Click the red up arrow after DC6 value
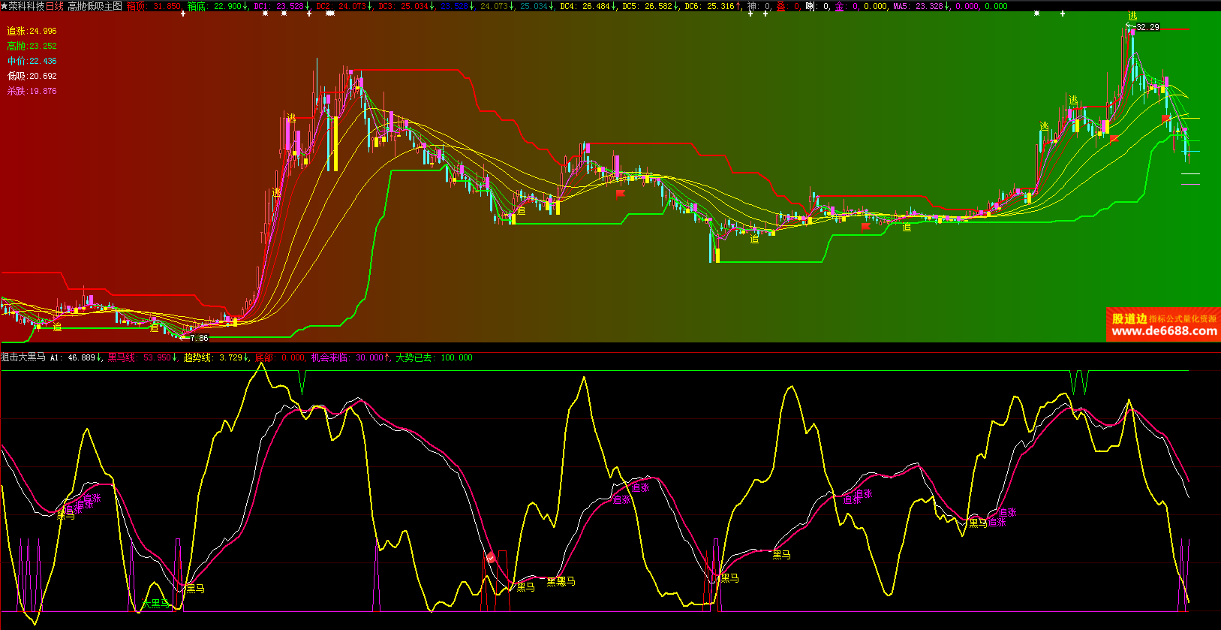Screen dimensions: 1221x630 click(x=740, y=6)
